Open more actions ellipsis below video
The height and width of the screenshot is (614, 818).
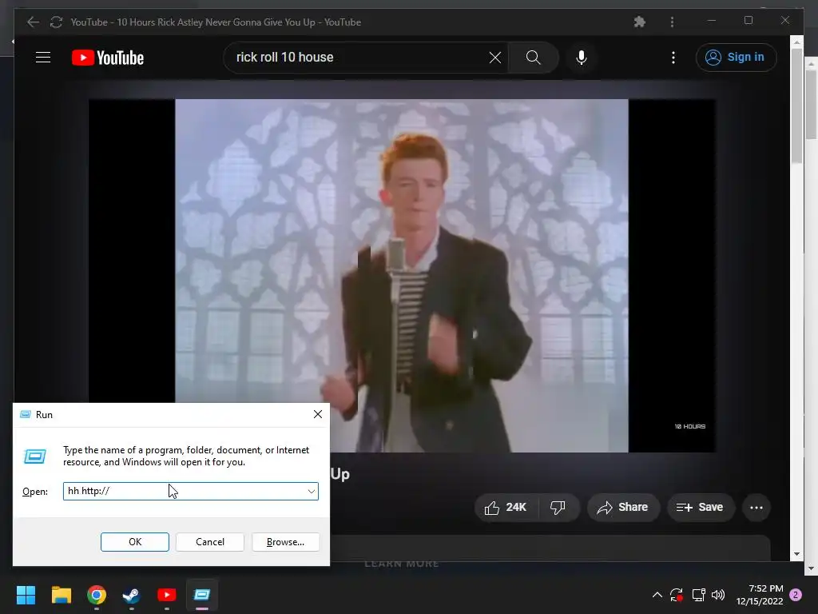pyautogui.click(x=756, y=508)
